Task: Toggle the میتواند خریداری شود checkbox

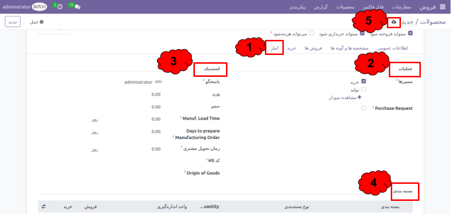Action: 363,33
